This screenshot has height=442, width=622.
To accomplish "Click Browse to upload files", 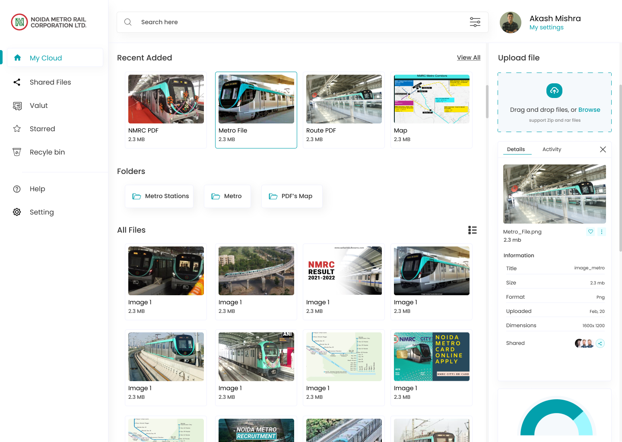I will tap(589, 110).
